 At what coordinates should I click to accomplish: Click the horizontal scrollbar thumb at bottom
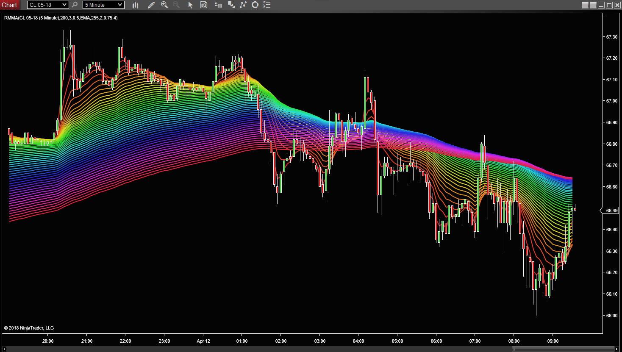[x=563, y=349]
